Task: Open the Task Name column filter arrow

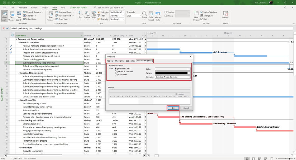Action: 82,36
